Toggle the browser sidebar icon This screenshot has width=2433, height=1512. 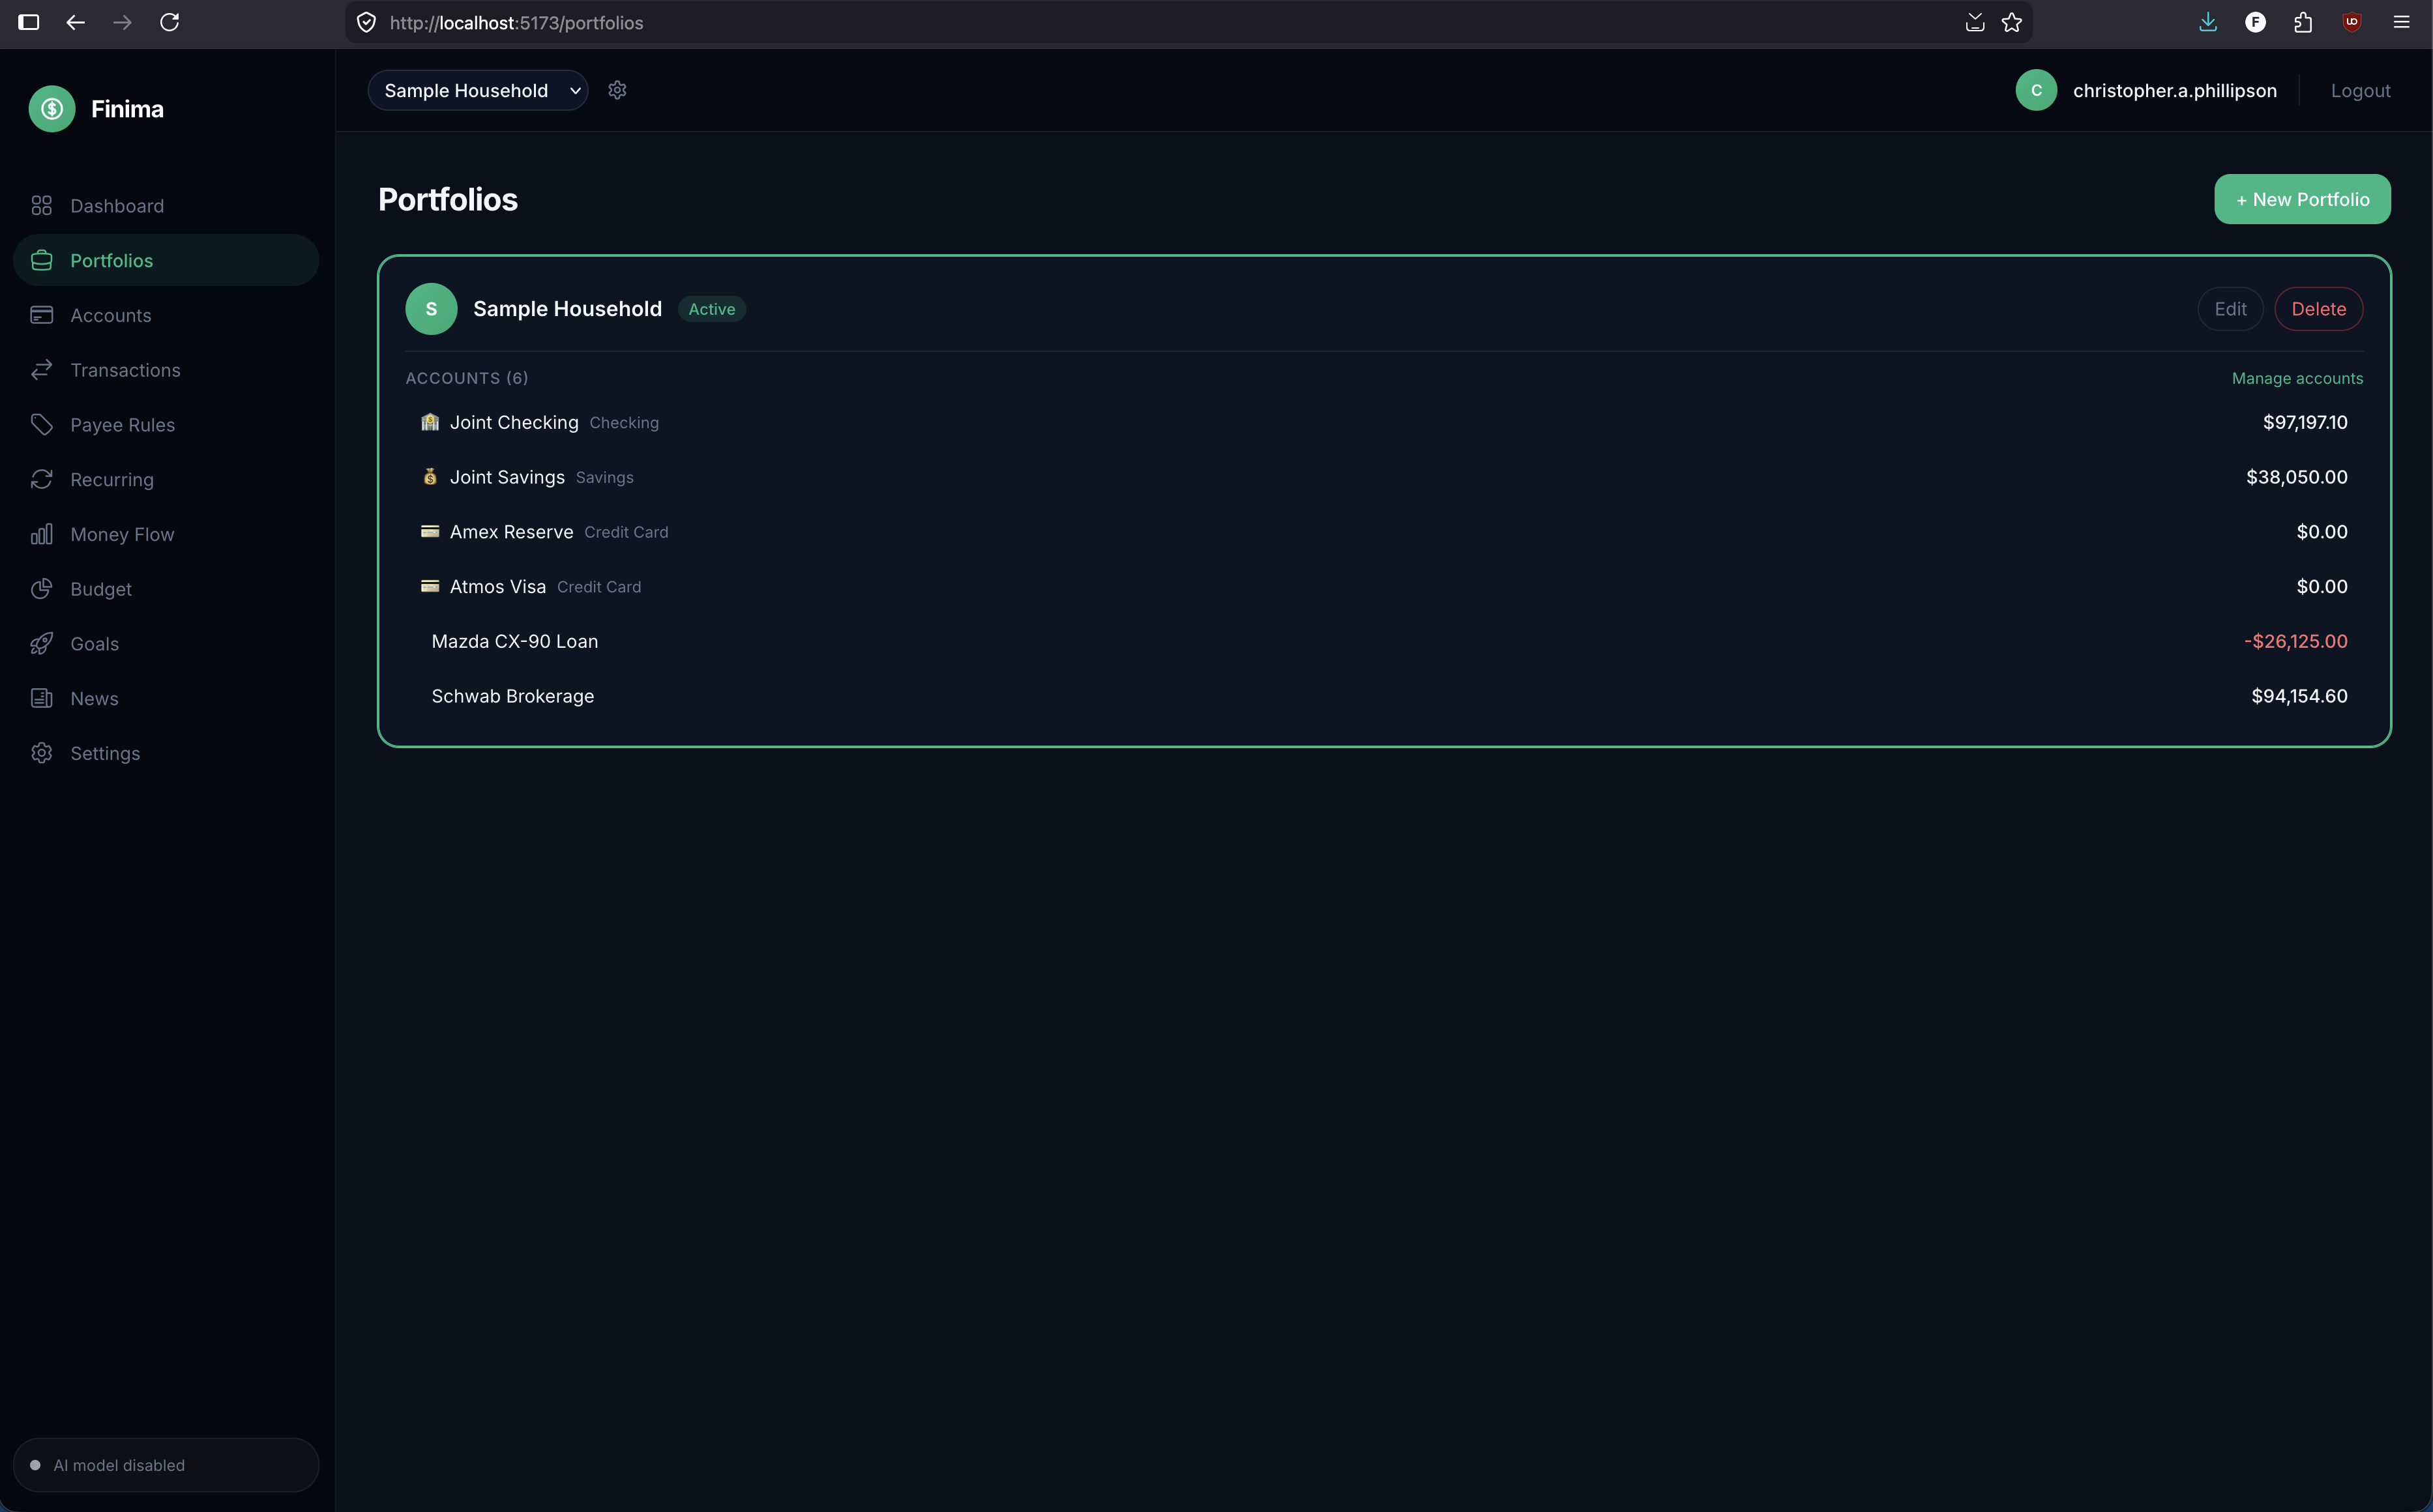29,22
